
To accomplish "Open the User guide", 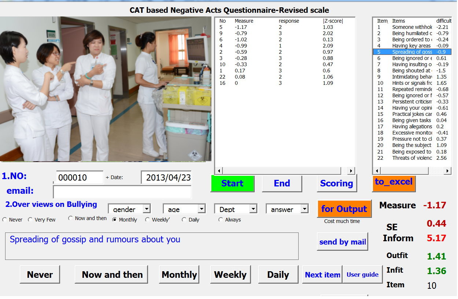I will click(362, 275).
